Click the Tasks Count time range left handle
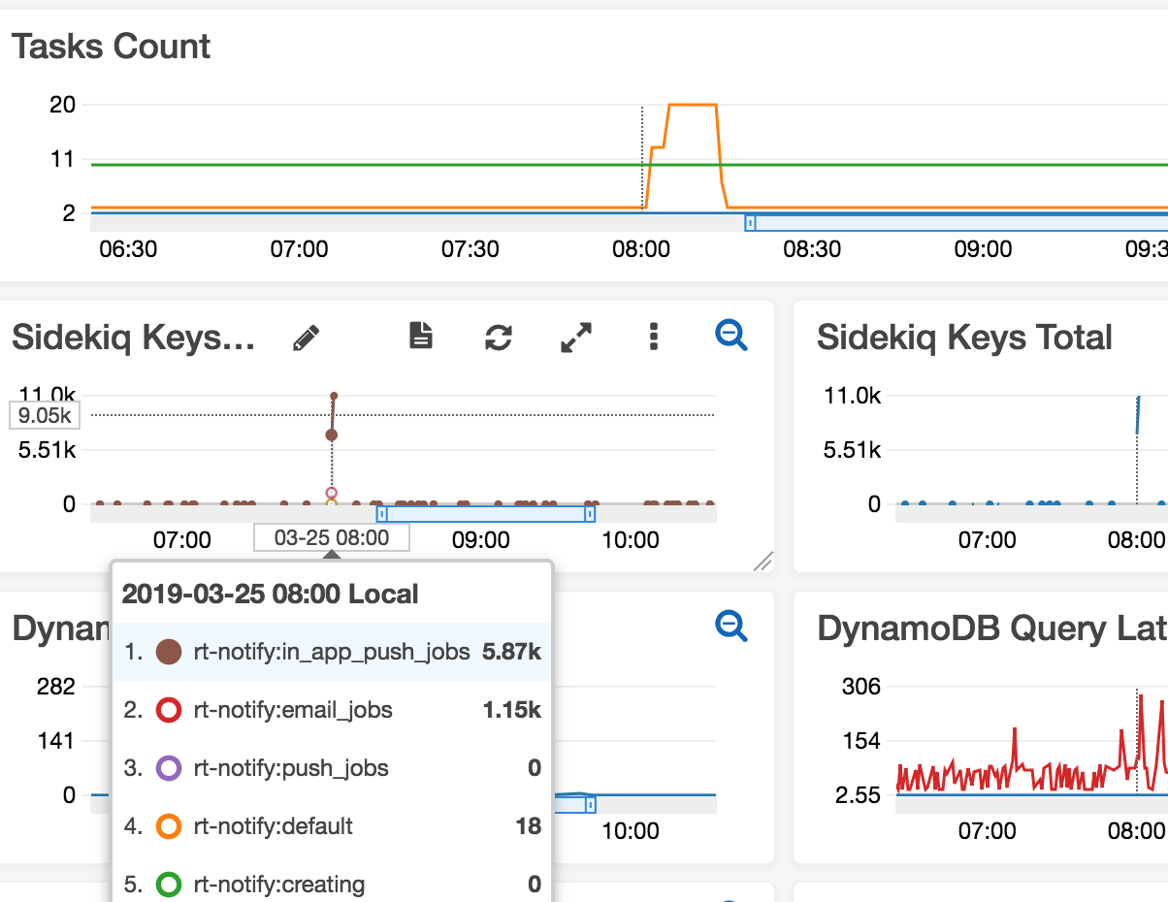The width and height of the screenshot is (1168, 902). tap(750, 223)
